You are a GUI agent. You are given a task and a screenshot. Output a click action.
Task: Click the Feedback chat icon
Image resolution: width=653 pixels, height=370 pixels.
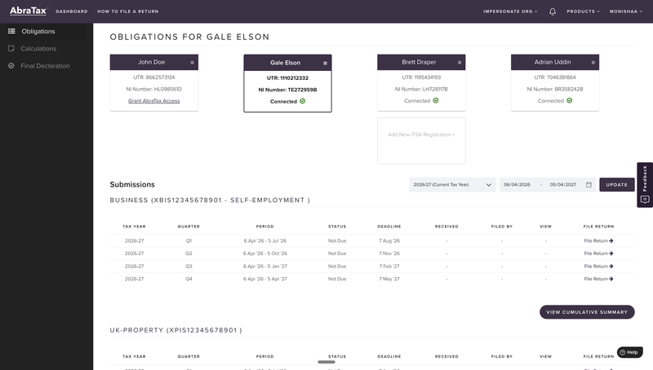[x=645, y=200]
